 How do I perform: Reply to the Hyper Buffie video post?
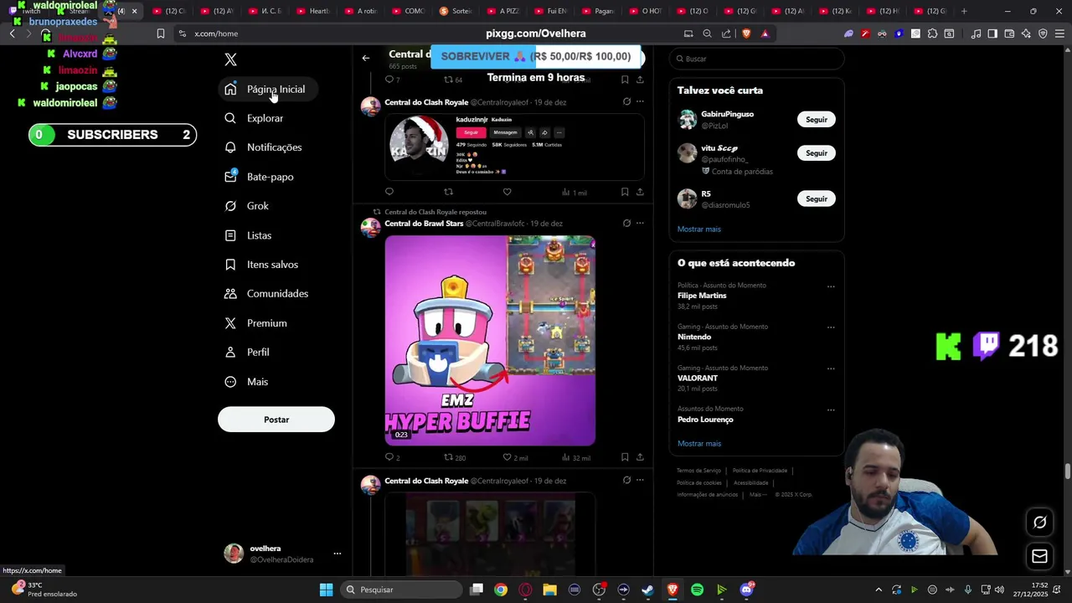coord(389,457)
